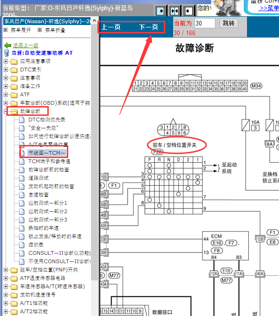The width and height of the screenshot is (279, 316).
Task: Expand the A/T2档功能 folder node
Action: [6, 312]
